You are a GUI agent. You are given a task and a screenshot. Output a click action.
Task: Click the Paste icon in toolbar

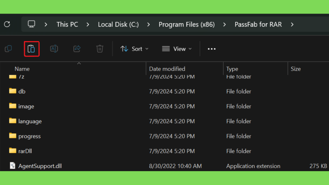tap(31, 49)
